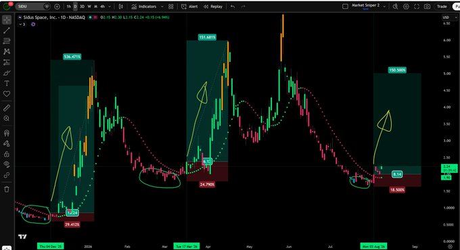The image size is (460, 250).
Task: Click the current price 2.24 axis label
Action: [x=449, y=168]
